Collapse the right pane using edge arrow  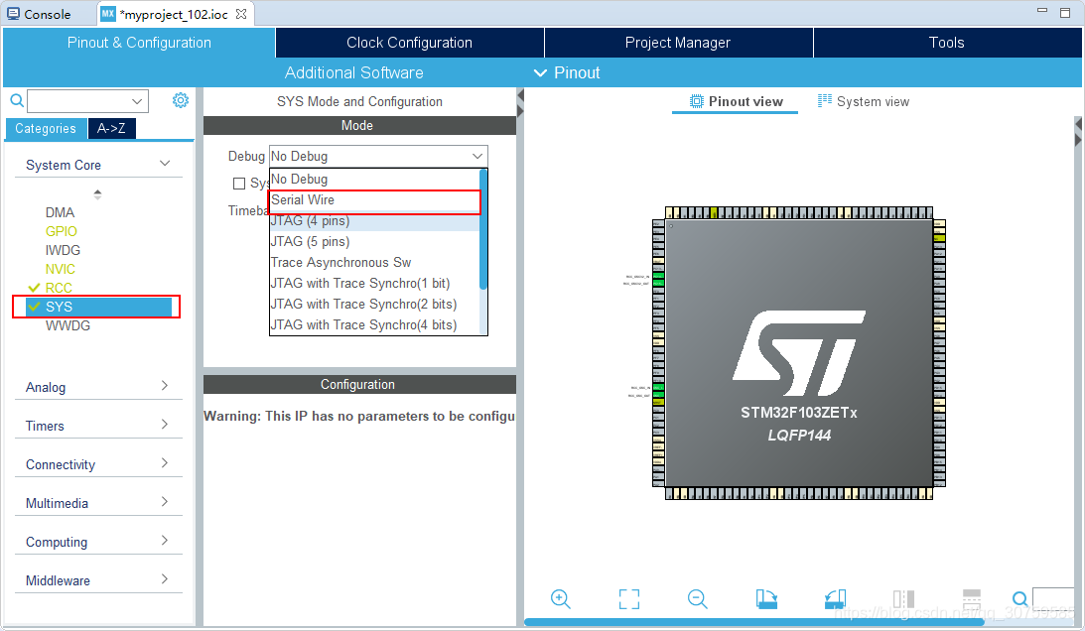point(1077,123)
